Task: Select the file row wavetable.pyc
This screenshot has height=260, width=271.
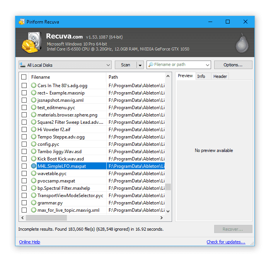Action: (x=92, y=173)
